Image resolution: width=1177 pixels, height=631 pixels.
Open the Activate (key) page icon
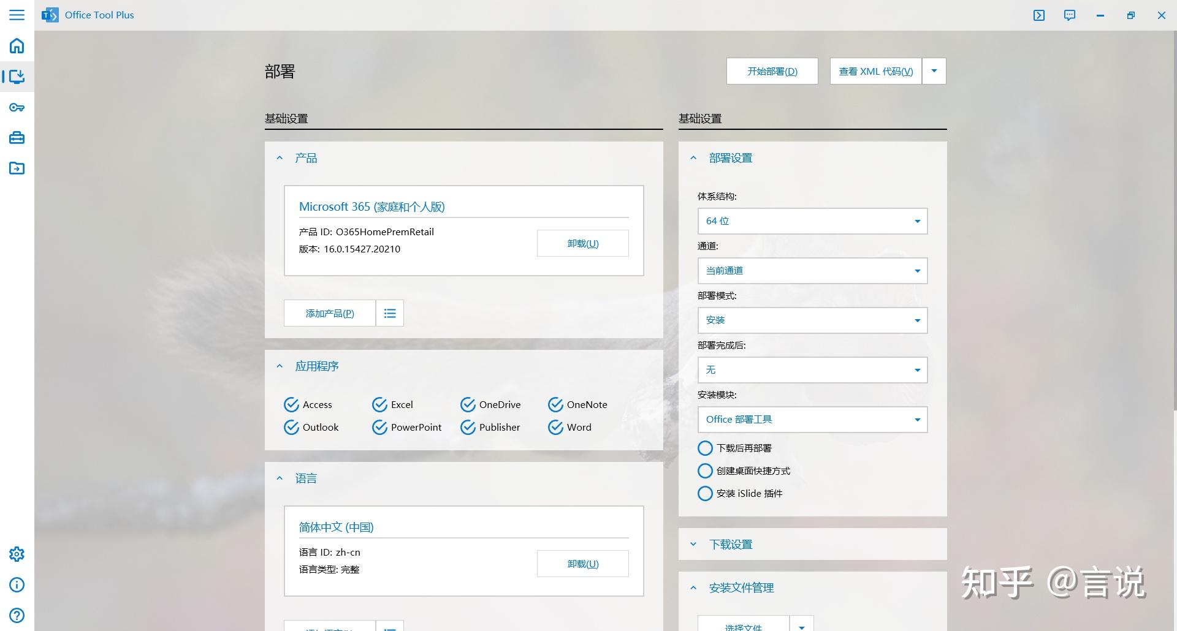17,108
